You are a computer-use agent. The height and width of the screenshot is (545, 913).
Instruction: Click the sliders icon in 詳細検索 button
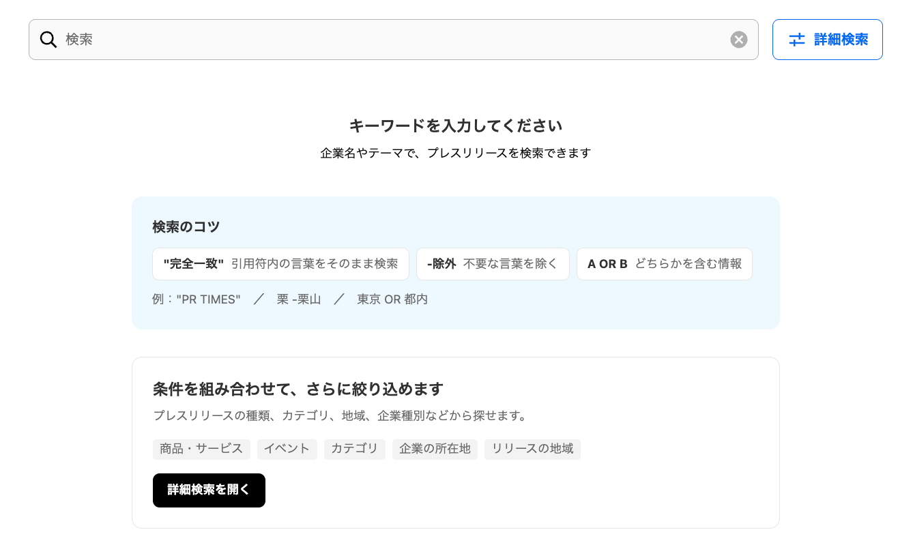click(x=797, y=40)
